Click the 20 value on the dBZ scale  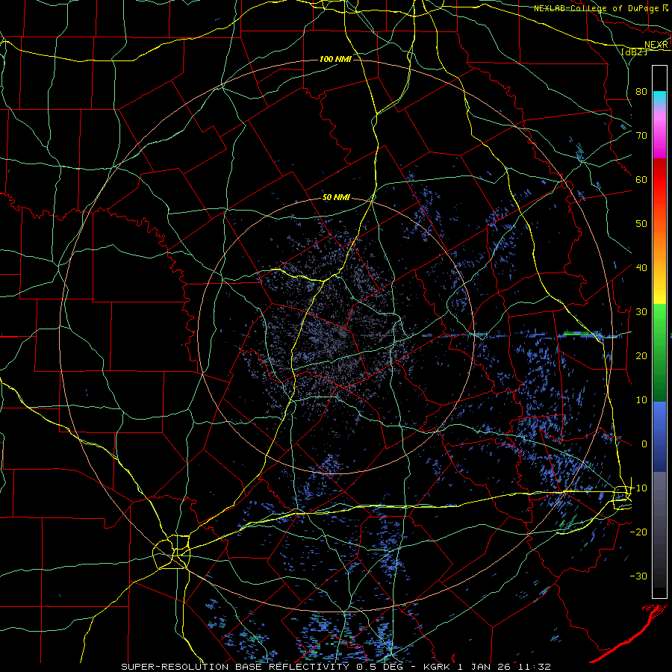pos(641,355)
